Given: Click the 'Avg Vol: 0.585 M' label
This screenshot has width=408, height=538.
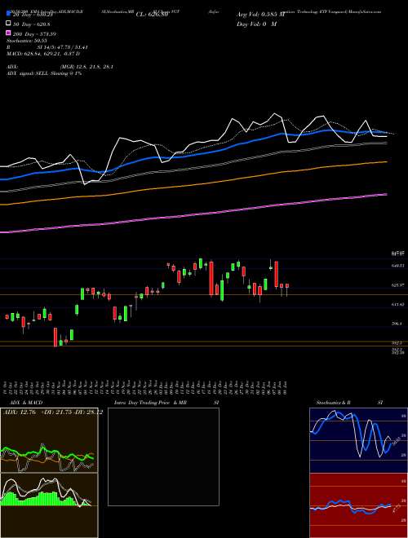Looking at the screenshot, I should coord(260,15).
